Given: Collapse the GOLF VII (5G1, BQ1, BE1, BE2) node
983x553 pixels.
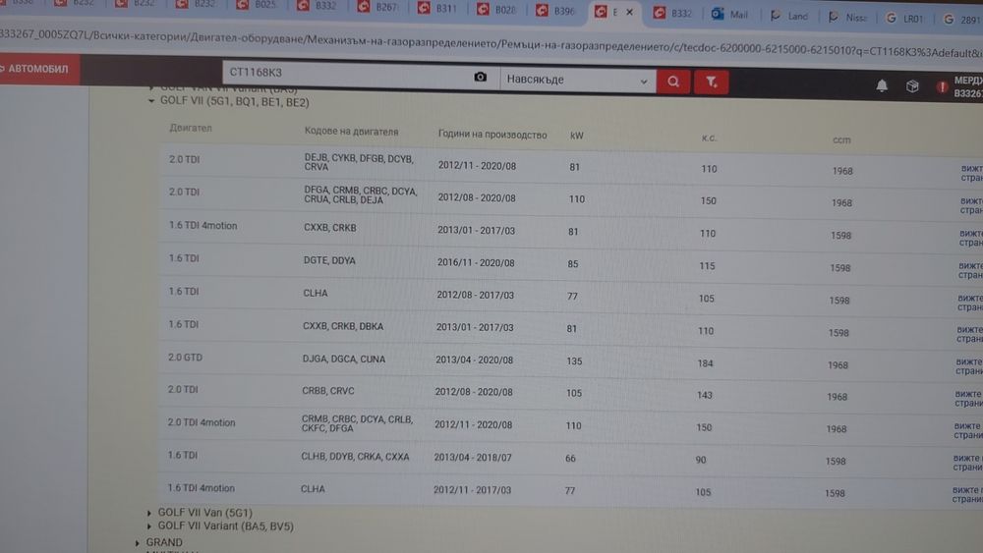Looking at the screenshot, I should tap(151, 101).
